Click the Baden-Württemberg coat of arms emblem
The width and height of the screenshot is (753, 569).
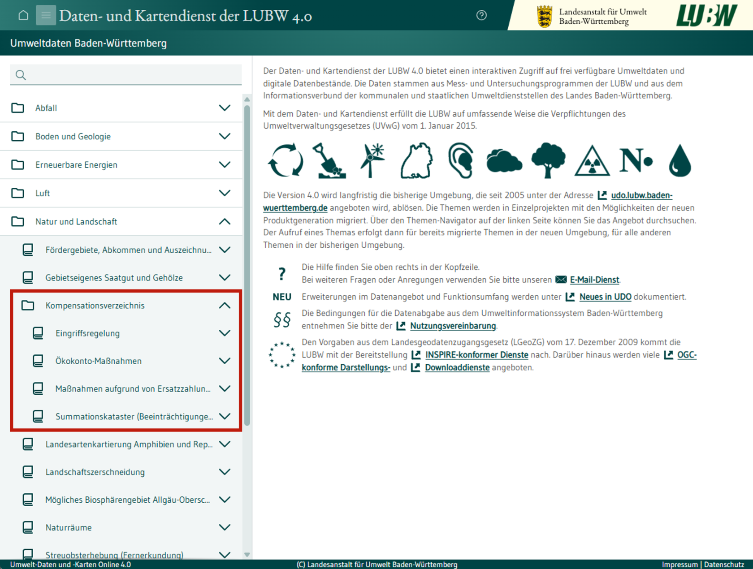pos(545,16)
